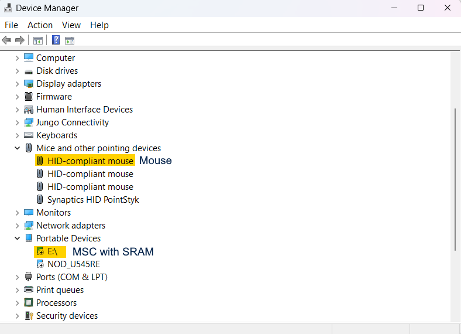This screenshot has width=461, height=334.
Task: Open the Action menu
Action: click(x=40, y=25)
